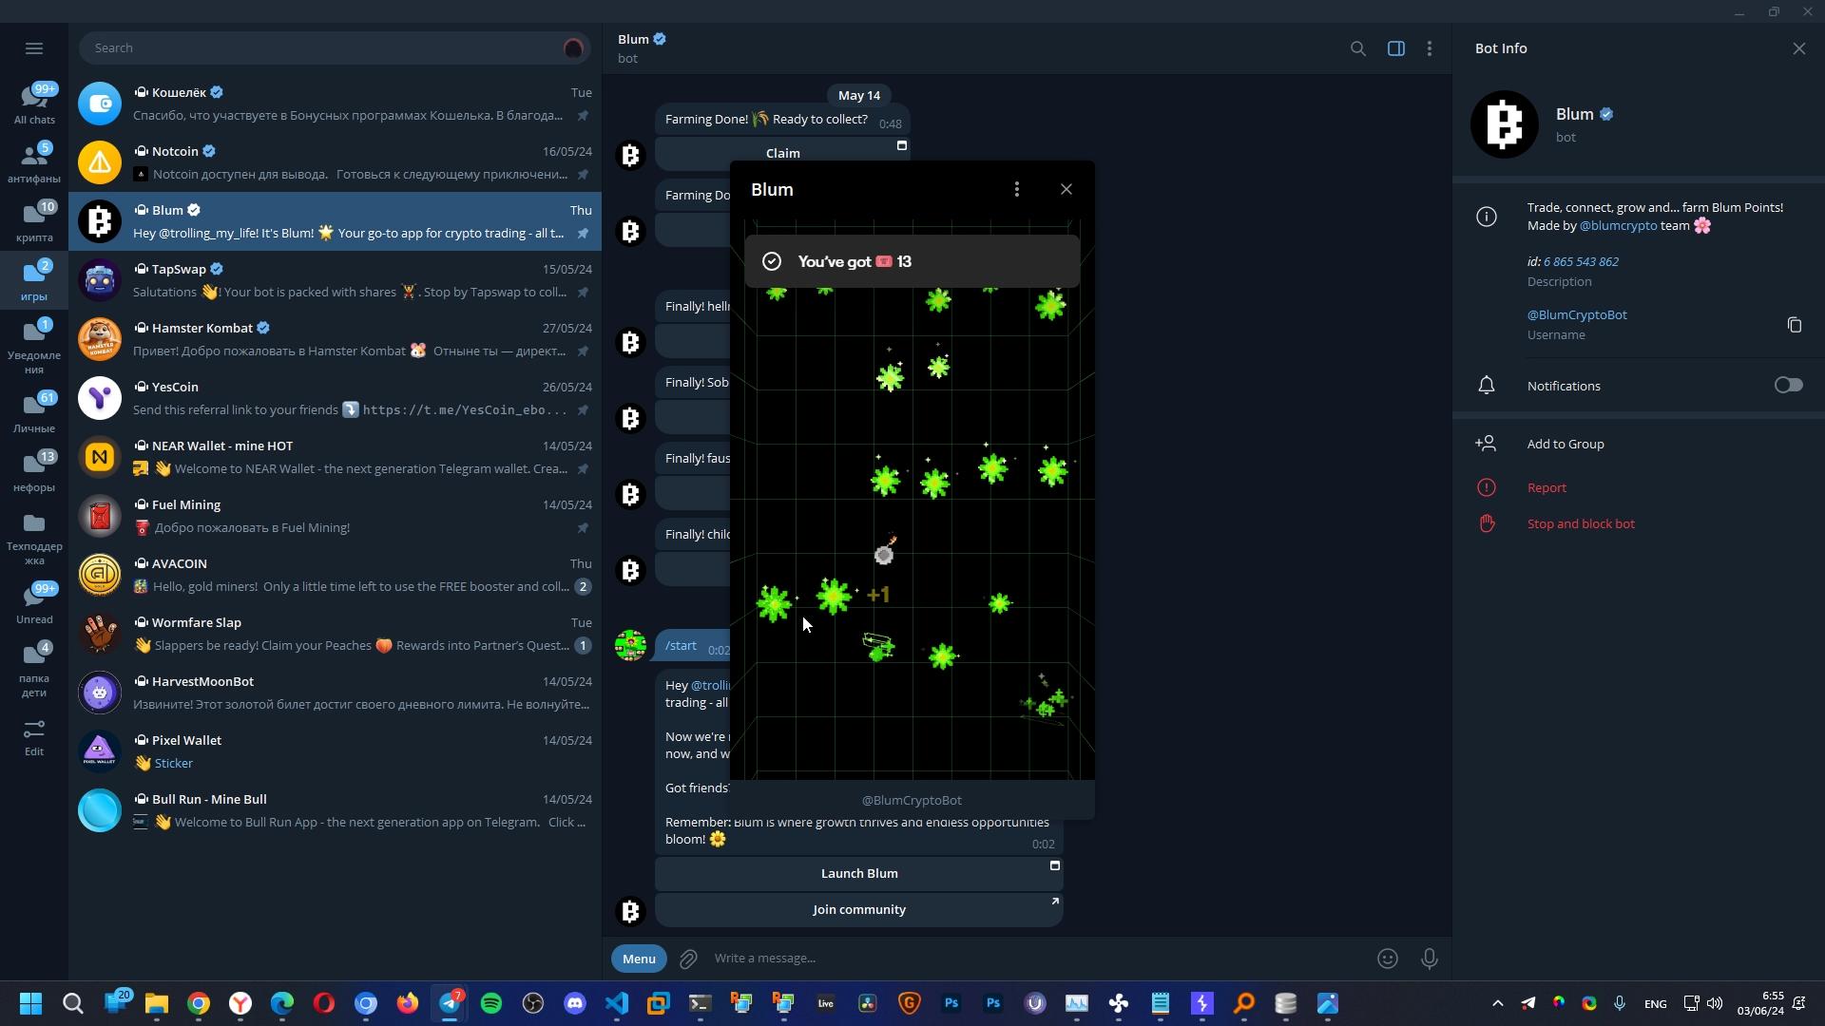This screenshot has height=1026, width=1825.
Task: Switch to the крипта folder
Action: 34,221
